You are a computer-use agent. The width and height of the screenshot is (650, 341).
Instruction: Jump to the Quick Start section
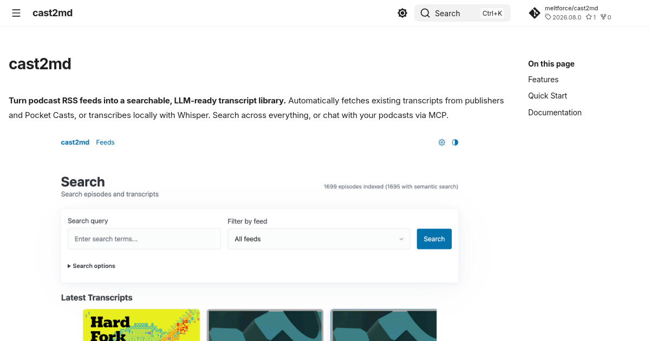click(548, 96)
